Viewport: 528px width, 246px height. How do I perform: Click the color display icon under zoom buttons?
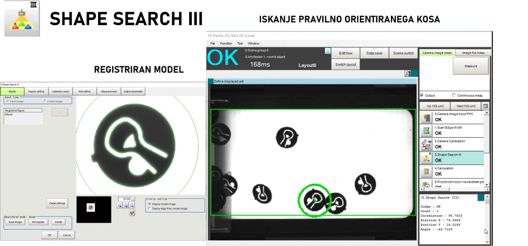tap(133, 213)
